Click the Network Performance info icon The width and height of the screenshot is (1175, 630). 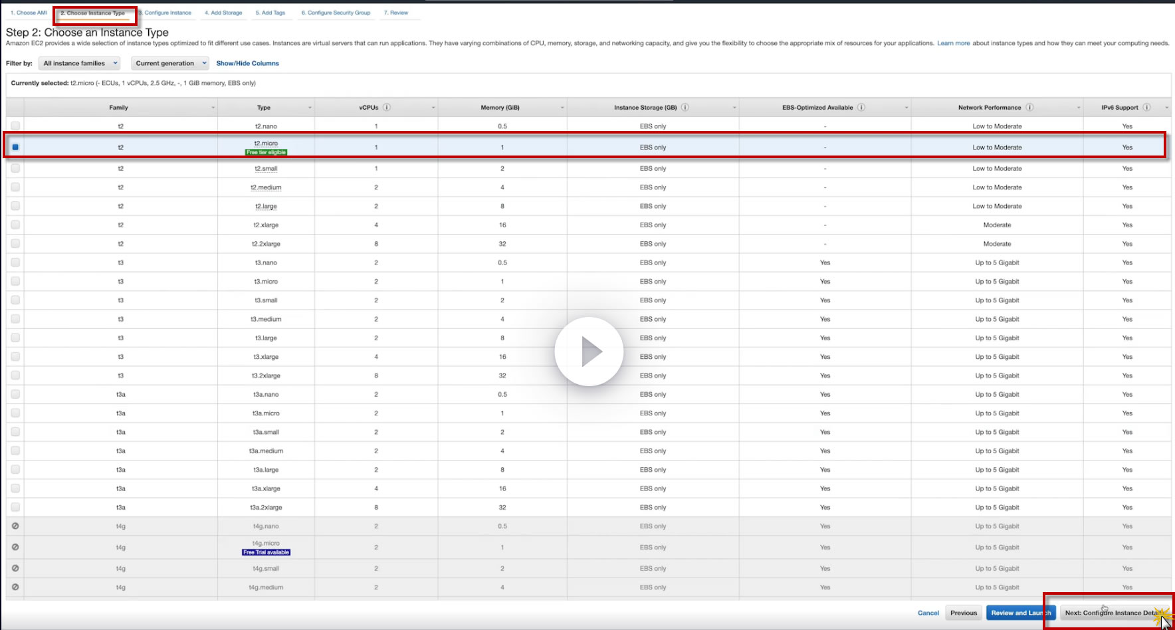pyautogui.click(x=1029, y=107)
